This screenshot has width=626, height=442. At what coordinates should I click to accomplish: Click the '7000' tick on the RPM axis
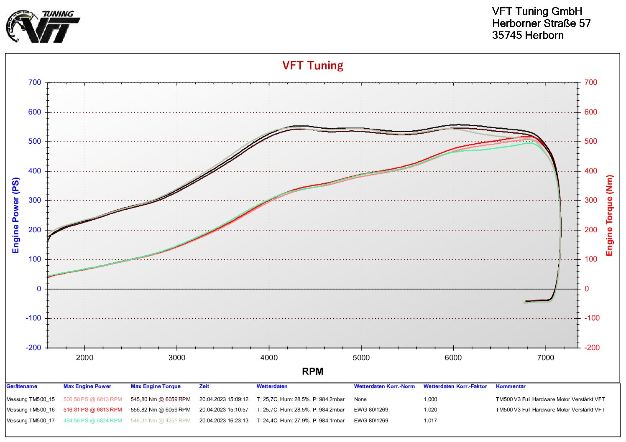pyautogui.click(x=545, y=358)
